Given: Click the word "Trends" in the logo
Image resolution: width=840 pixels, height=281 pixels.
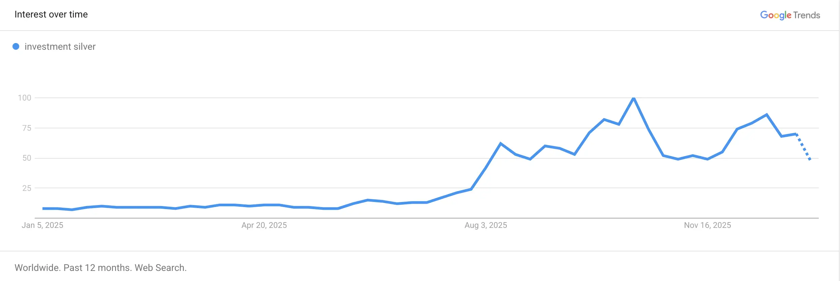Looking at the screenshot, I should click(807, 15).
